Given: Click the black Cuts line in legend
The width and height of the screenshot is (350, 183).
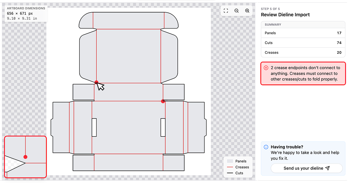Looking at the screenshot, I should click(x=230, y=173).
